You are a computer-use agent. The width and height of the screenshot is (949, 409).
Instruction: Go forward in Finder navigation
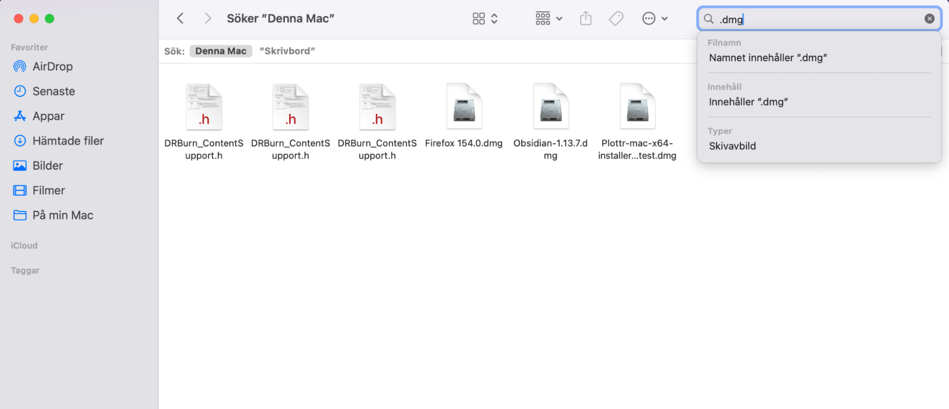(207, 19)
